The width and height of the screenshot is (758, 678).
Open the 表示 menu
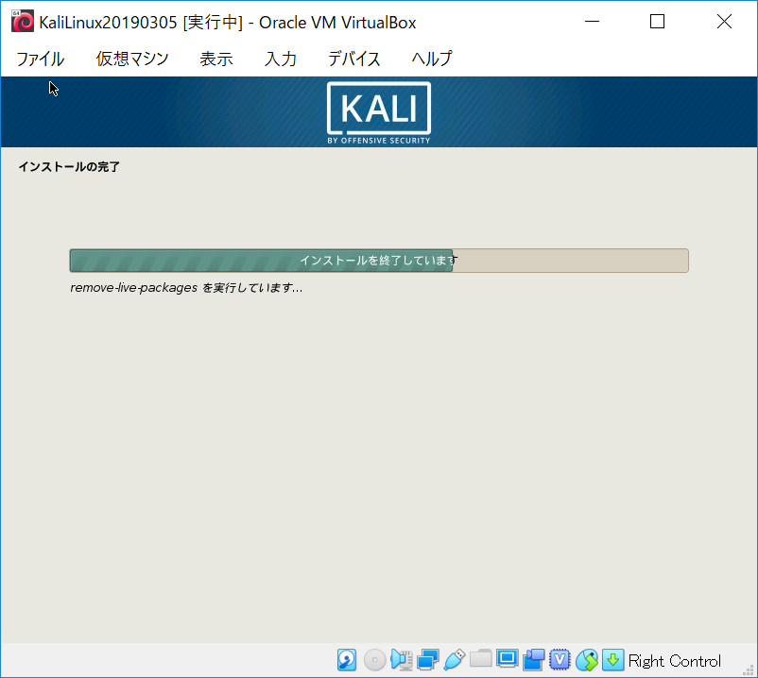[x=216, y=59]
